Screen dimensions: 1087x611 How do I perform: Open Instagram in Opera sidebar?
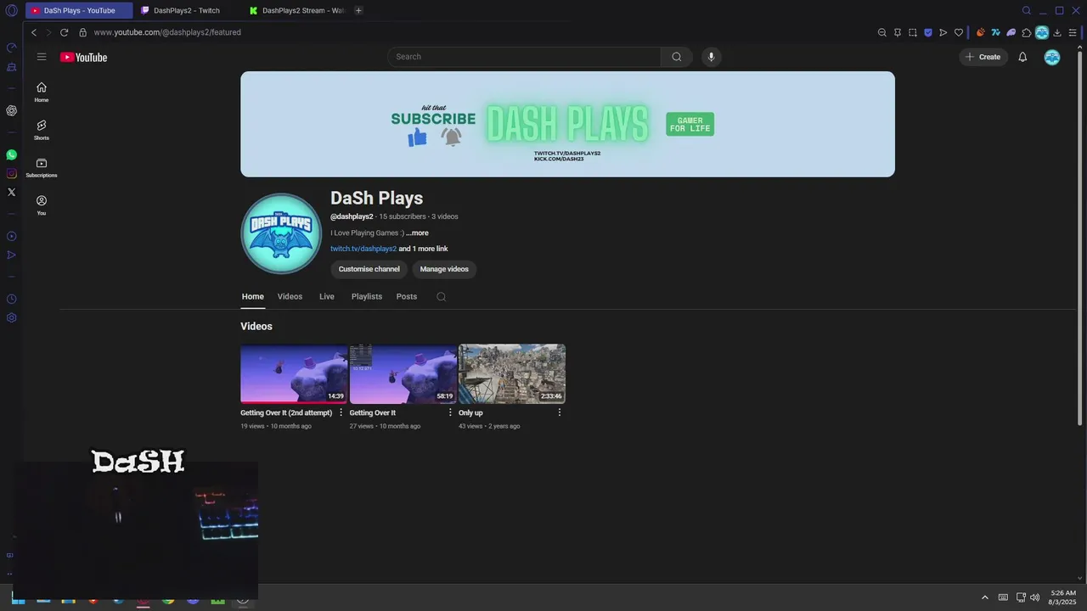point(12,173)
